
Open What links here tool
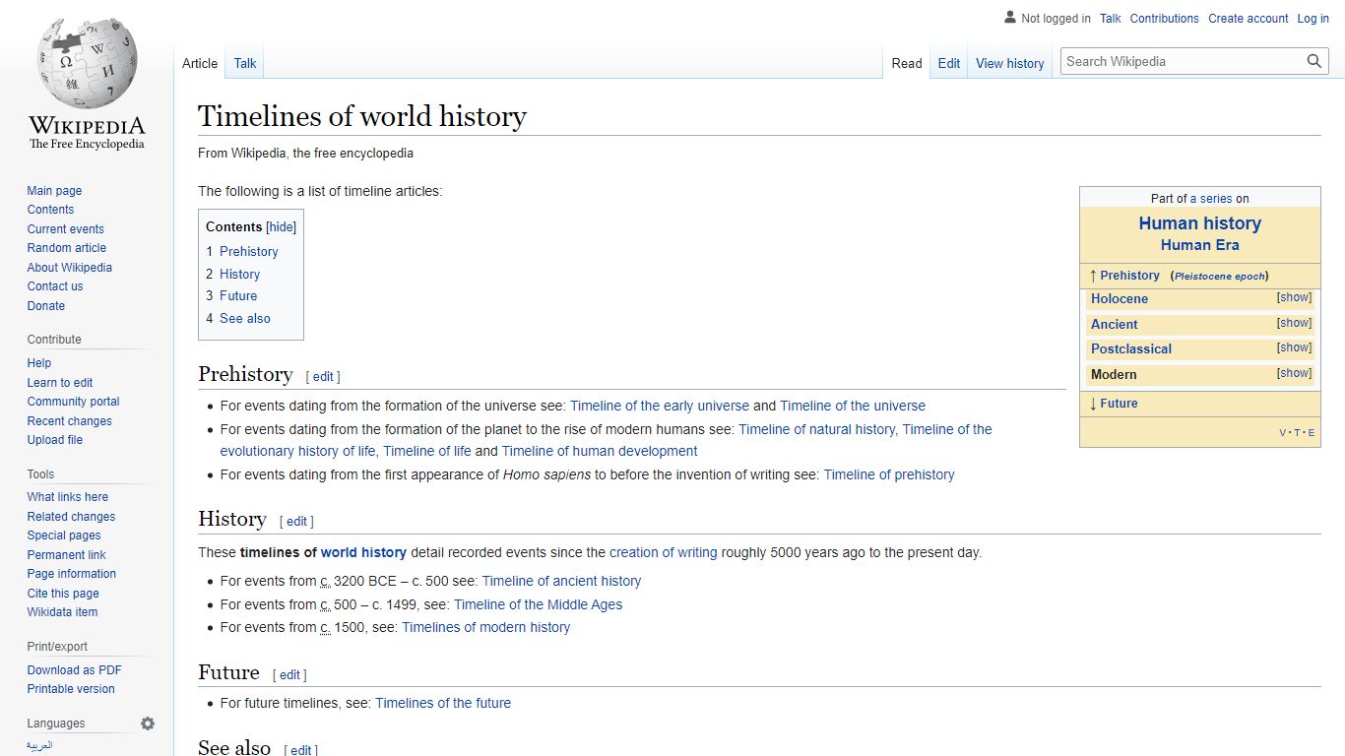(68, 497)
